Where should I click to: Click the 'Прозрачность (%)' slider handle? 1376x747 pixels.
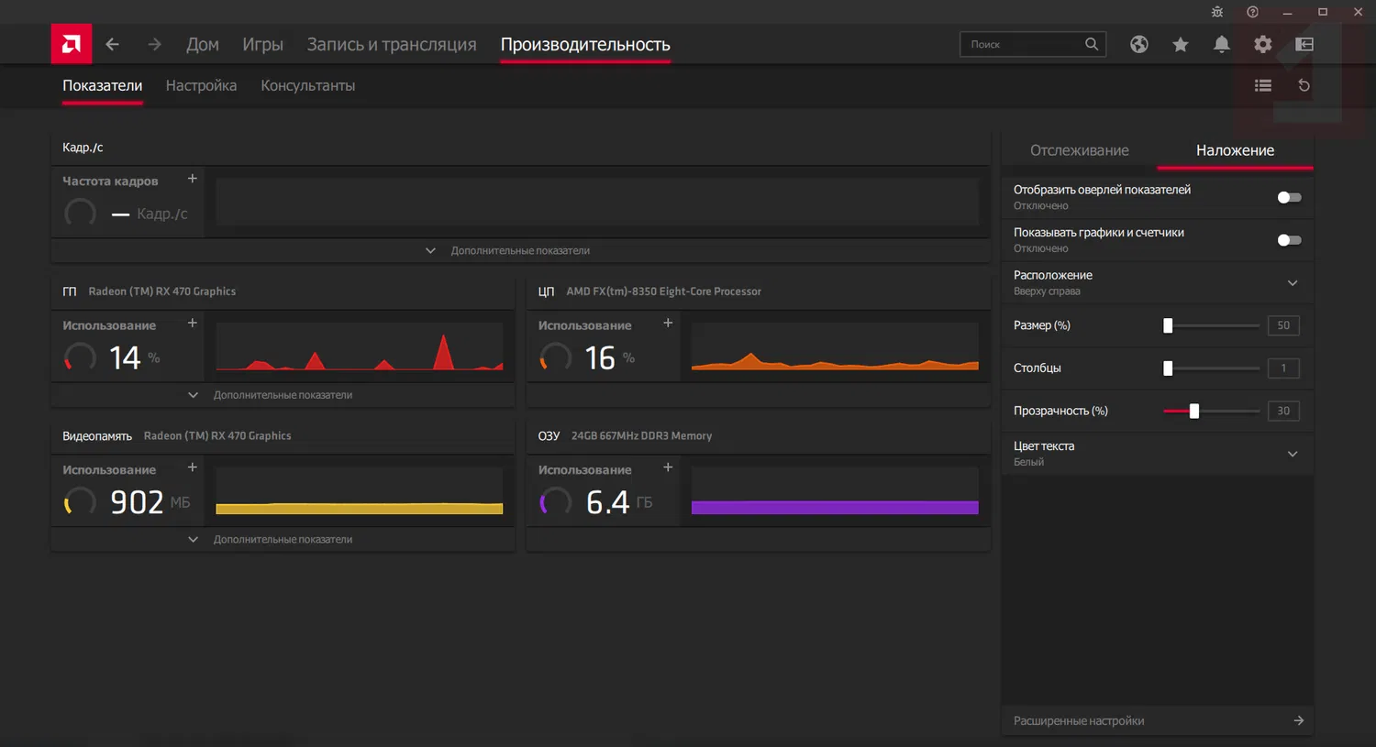click(x=1193, y=411)
